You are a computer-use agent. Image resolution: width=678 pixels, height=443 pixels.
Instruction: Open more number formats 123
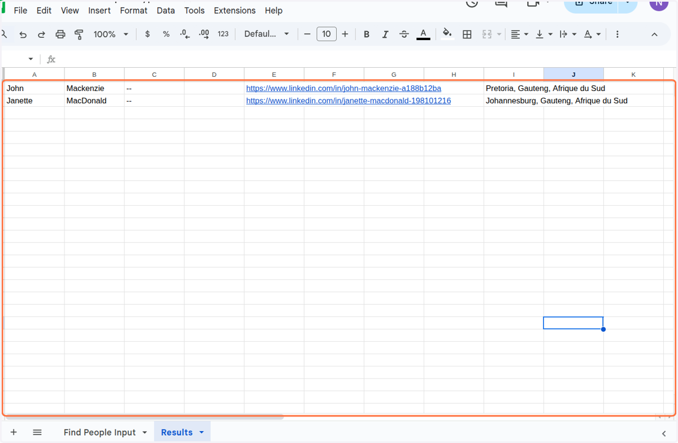tap(223, 34)
